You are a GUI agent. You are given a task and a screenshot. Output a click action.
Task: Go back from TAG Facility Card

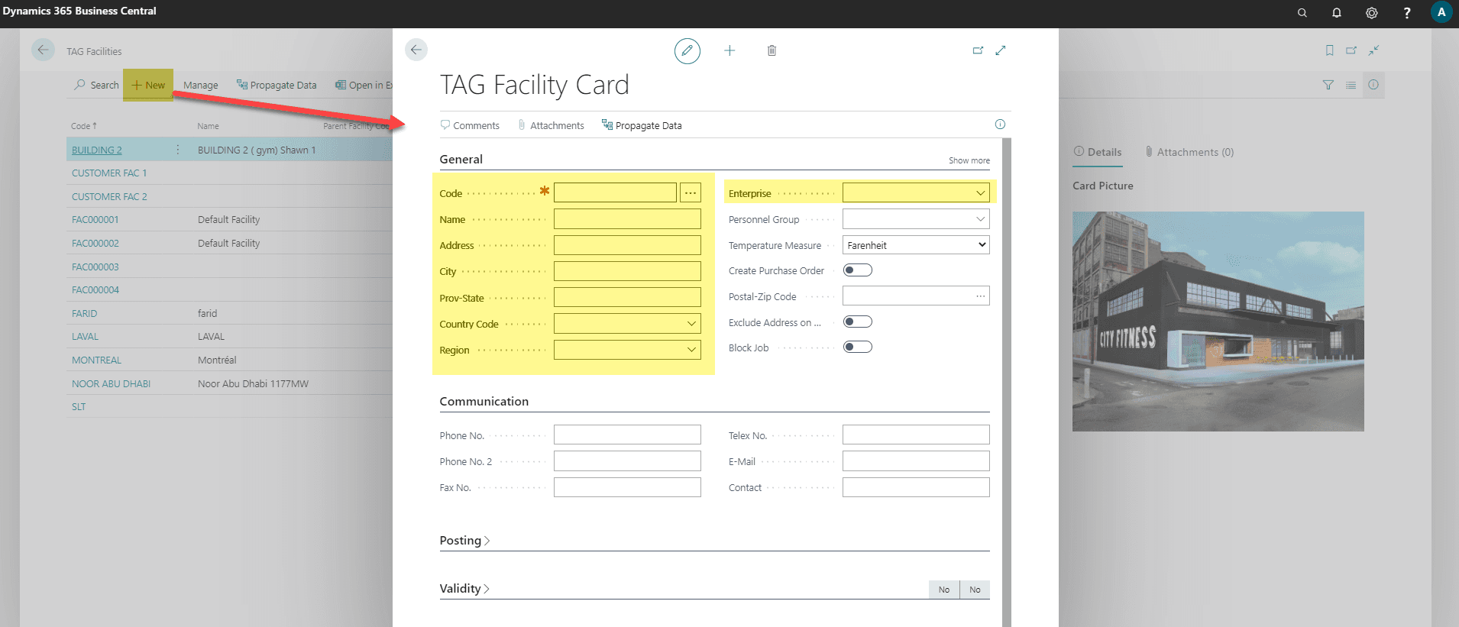[x=416, y=50]
